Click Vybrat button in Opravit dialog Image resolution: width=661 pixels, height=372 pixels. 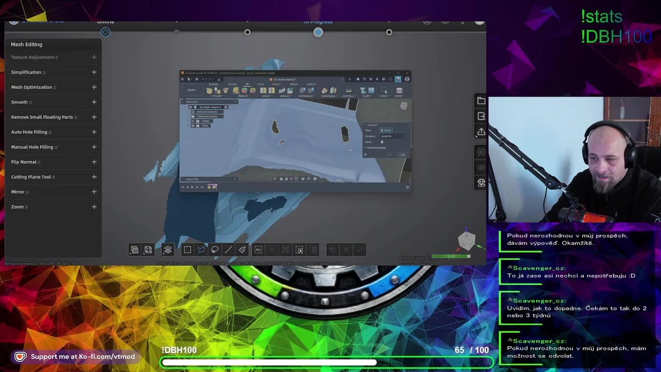click(x=386, y=130)
